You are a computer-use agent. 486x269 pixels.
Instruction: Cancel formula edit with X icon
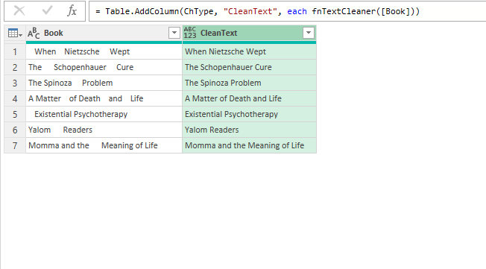point(19,11)
